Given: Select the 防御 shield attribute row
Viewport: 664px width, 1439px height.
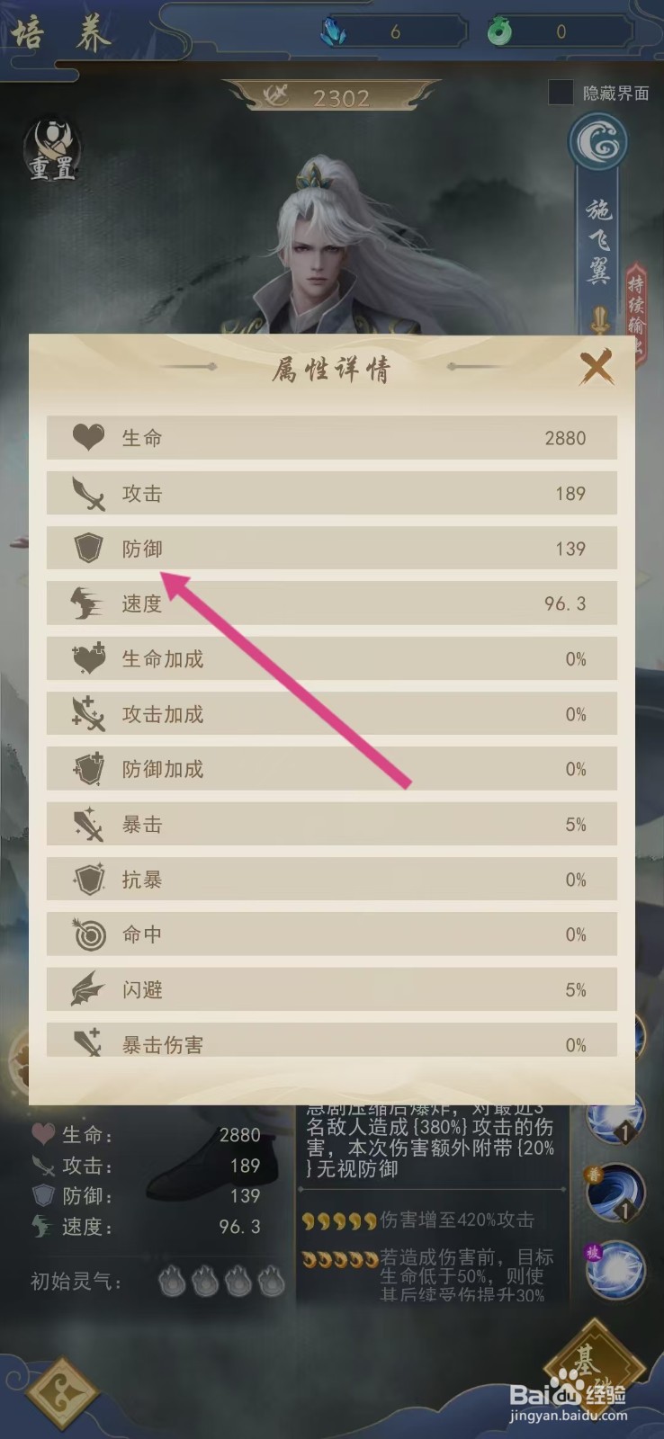Looking at the screenshot, I should pos(331,548).
